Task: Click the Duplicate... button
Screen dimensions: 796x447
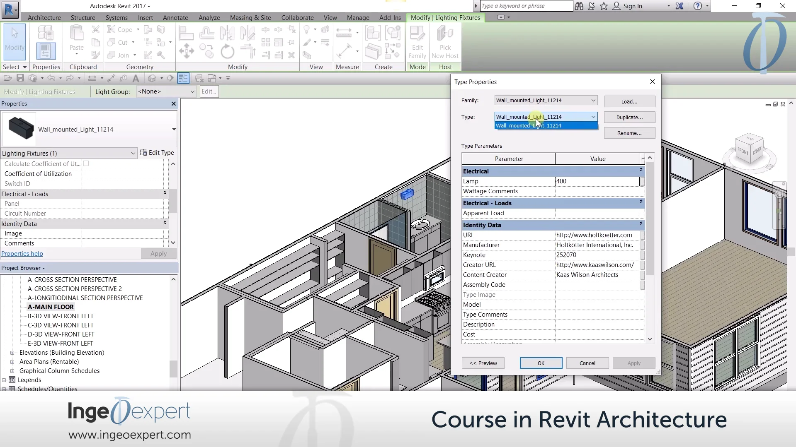Action: [x=629, y=118]
